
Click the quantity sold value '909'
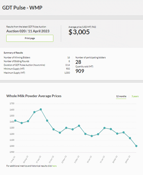(x=80, y=71)
